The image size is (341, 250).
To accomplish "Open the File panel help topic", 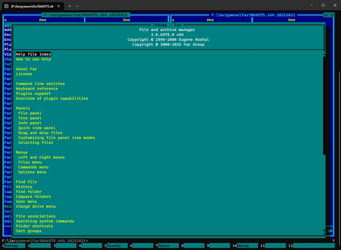I will pyautogui.click(x=30, y=113).
